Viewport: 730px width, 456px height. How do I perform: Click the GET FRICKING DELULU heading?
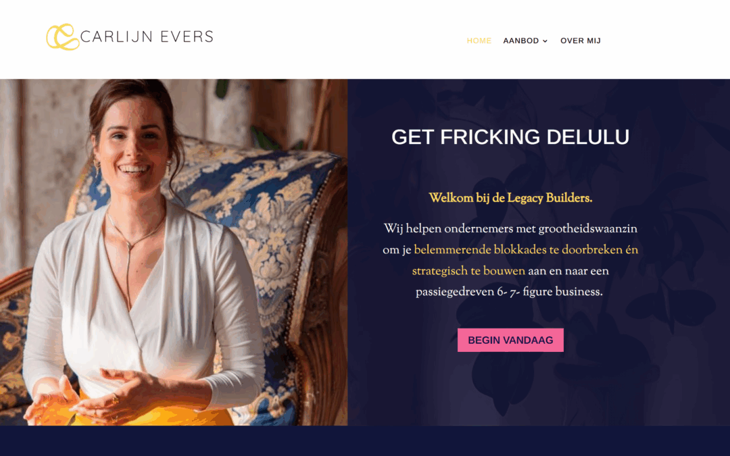pos(510,137)
